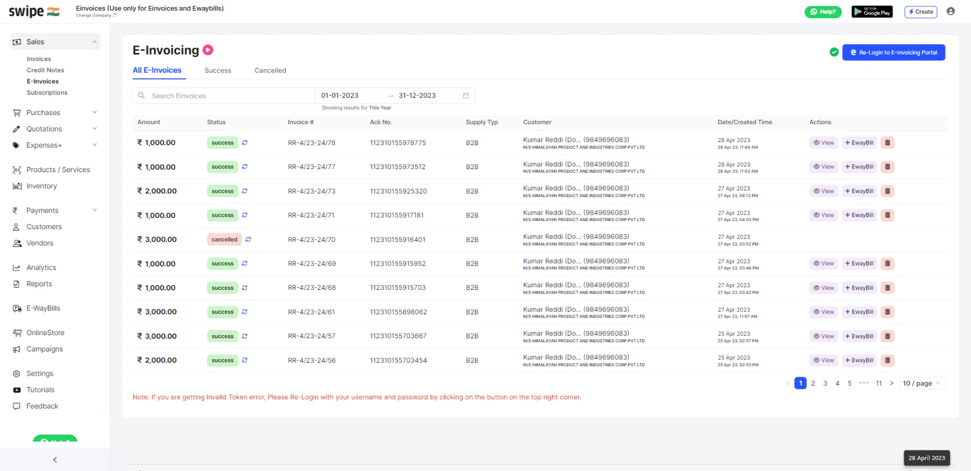Image resolution: width=971 pixels, height=471 pixels.
Task: Switch to the Cancelled tab
Action: tap(270, 71)
